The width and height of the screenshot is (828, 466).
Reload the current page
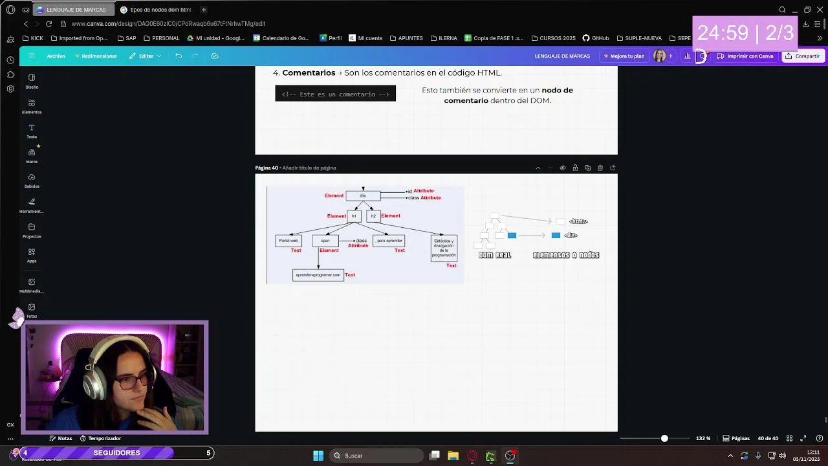coord(49,24)
